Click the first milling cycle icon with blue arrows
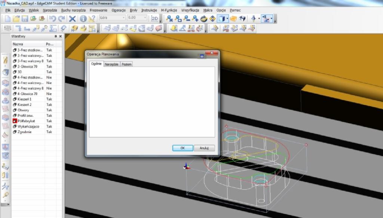This screenshot has width=383, height=218. [18, 28]
